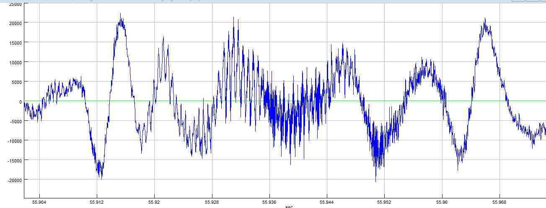Viewport: 546px width, 208px height.
Task: Select the 55.968 time axis tick label
Action: pyautogui.click(x=499, y=202)
